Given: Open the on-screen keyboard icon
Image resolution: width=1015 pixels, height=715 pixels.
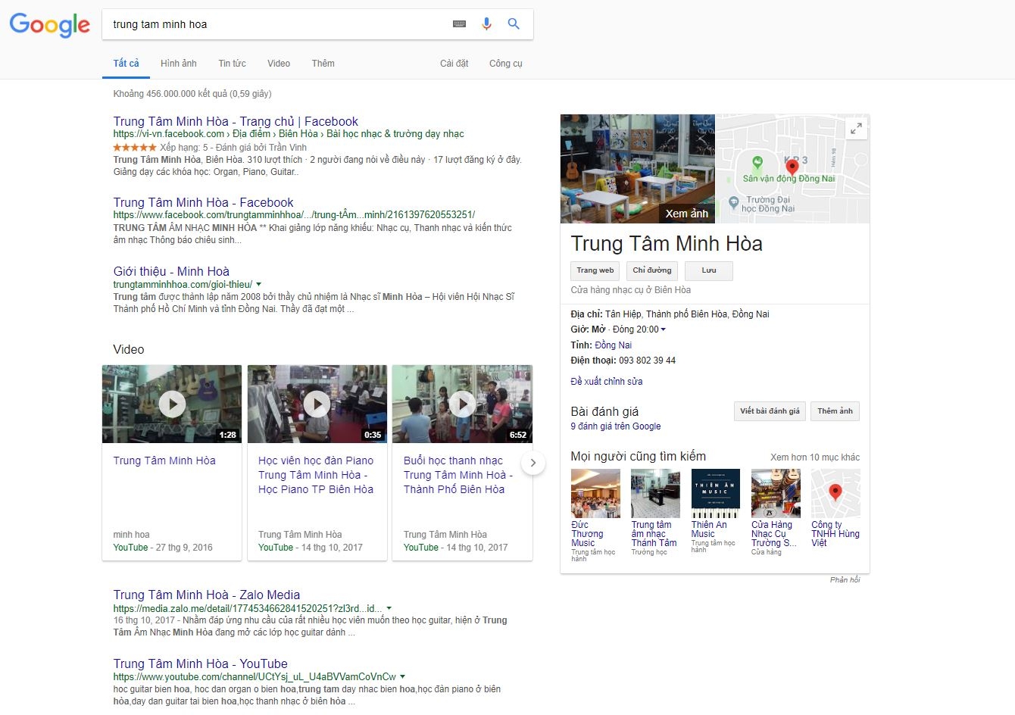Looking at the screenshot, I should [x=459, y=24].
